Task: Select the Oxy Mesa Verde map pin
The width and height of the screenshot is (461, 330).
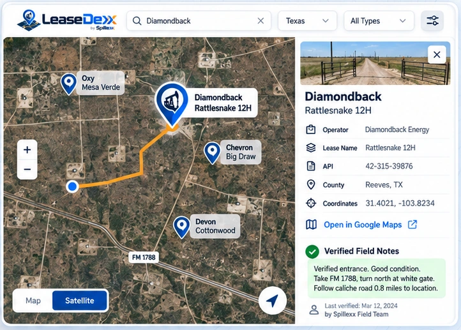Action: click(x=69, y=84)
